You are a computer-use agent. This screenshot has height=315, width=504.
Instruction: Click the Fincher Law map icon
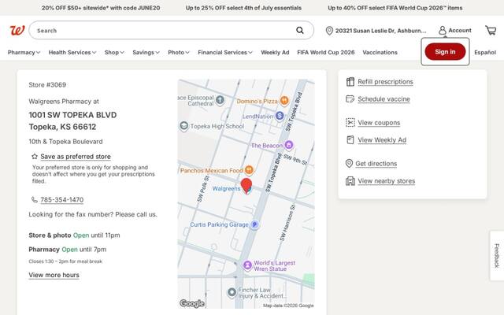(x=232, y=292)
